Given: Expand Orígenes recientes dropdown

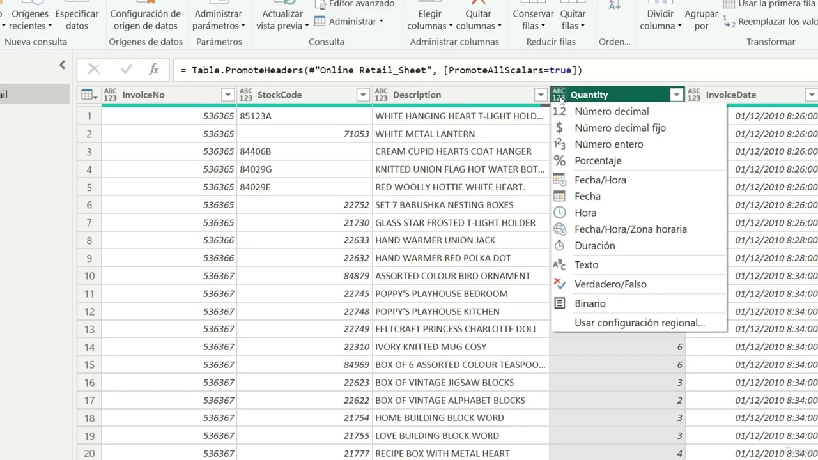Looking at the screenshot, I should point(30,19).
